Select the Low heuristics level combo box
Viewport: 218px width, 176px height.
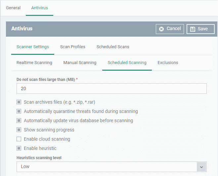111,167
